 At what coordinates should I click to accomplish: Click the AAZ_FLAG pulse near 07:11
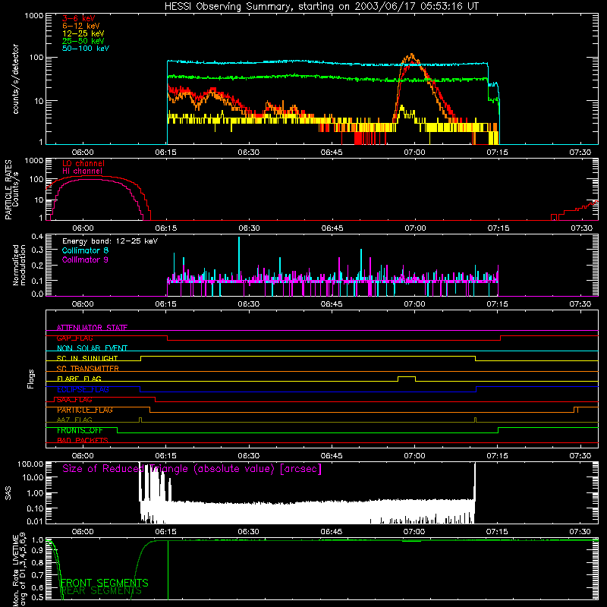tap(476, 420)
